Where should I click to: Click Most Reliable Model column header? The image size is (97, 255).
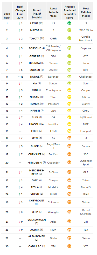[86, 12]
